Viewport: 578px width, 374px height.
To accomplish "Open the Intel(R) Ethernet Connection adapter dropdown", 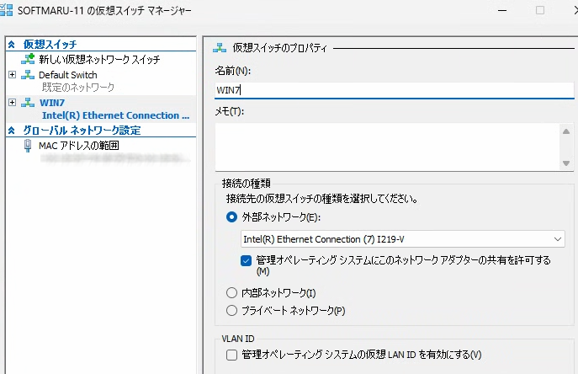I will click(402, 239).
